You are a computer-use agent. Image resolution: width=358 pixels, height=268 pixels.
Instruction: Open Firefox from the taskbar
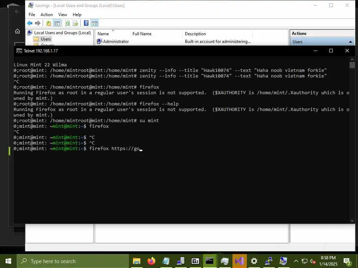[x=151, y=261]
